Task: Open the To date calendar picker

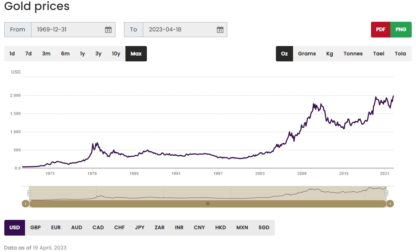Action: (219, 30)
